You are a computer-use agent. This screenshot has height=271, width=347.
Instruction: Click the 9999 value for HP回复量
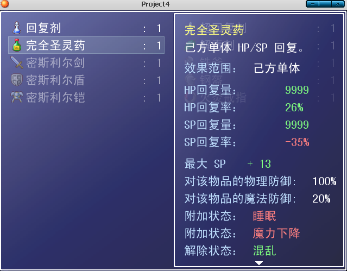pyautogui.click(x=296, y=90)
